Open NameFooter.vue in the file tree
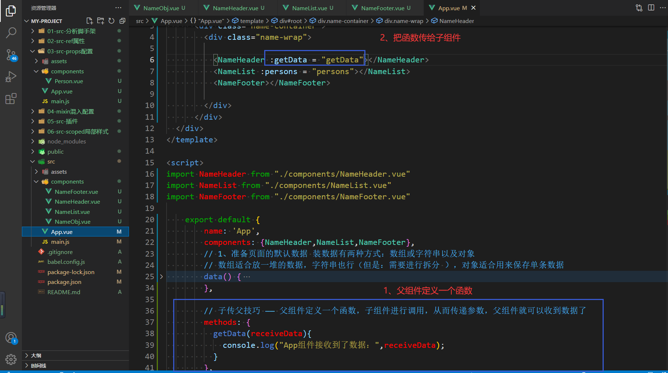This screenshot has height=373, width=668. (76, 192)
